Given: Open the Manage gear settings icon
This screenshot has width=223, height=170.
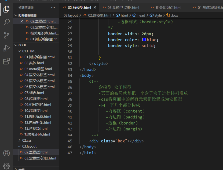Looking at the screenshot, I should [6, 166].
